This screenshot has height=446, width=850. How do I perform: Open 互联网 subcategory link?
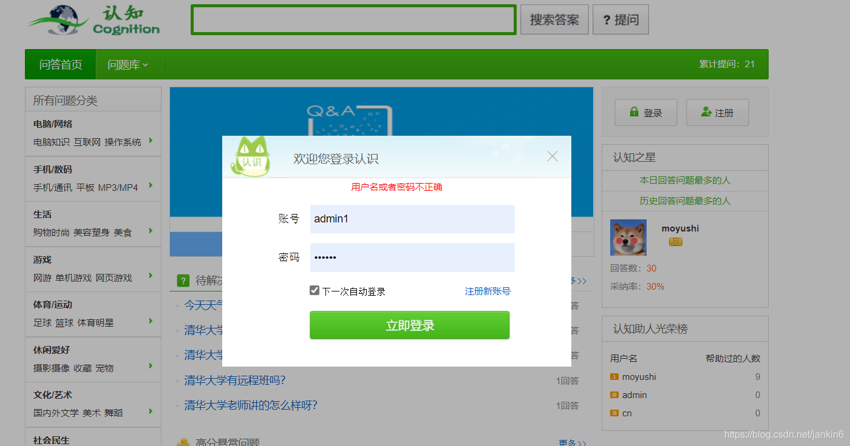(87, 142)
